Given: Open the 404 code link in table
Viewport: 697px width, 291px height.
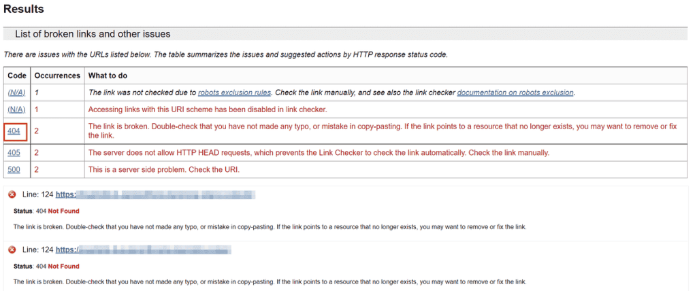Looking at the screenshot, I should pyautogui.click(x=14, y=131).
